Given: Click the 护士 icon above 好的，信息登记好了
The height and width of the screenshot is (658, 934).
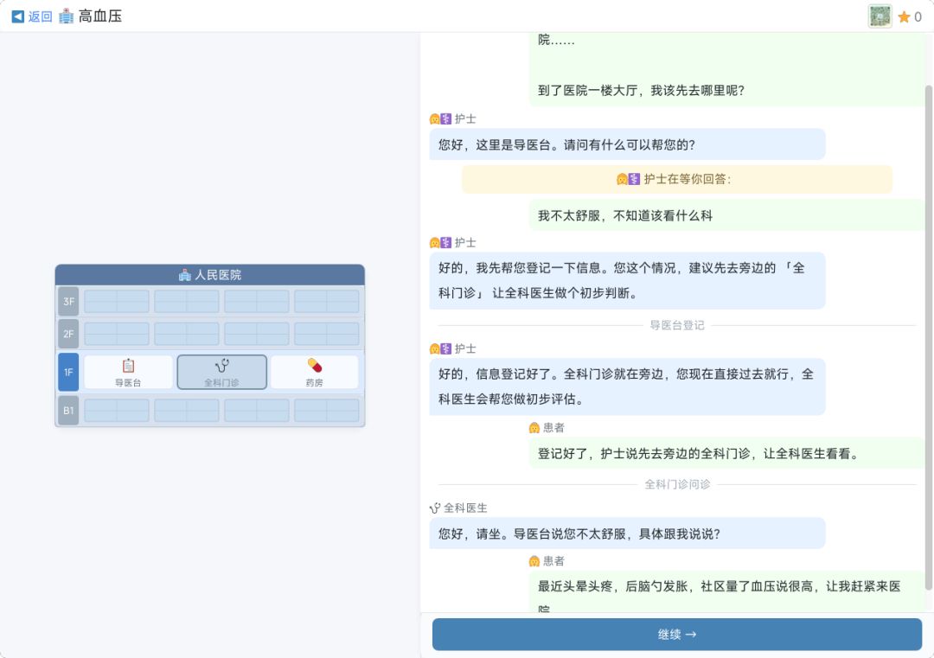Looking at the screenshot, I should click(440, 348).
